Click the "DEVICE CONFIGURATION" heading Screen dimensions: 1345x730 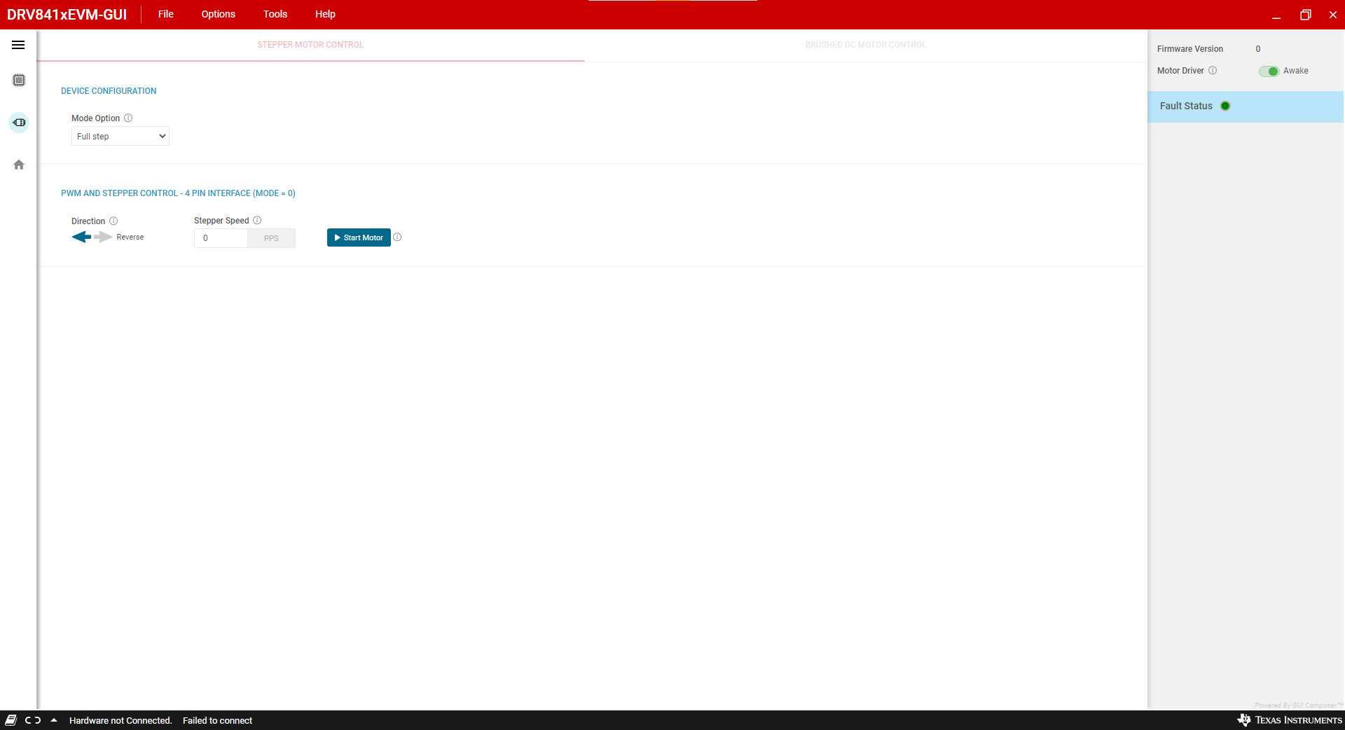[x=109, y=91]
